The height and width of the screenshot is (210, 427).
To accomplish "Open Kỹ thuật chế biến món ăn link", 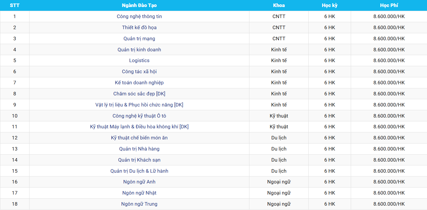I will pos(139,138).
